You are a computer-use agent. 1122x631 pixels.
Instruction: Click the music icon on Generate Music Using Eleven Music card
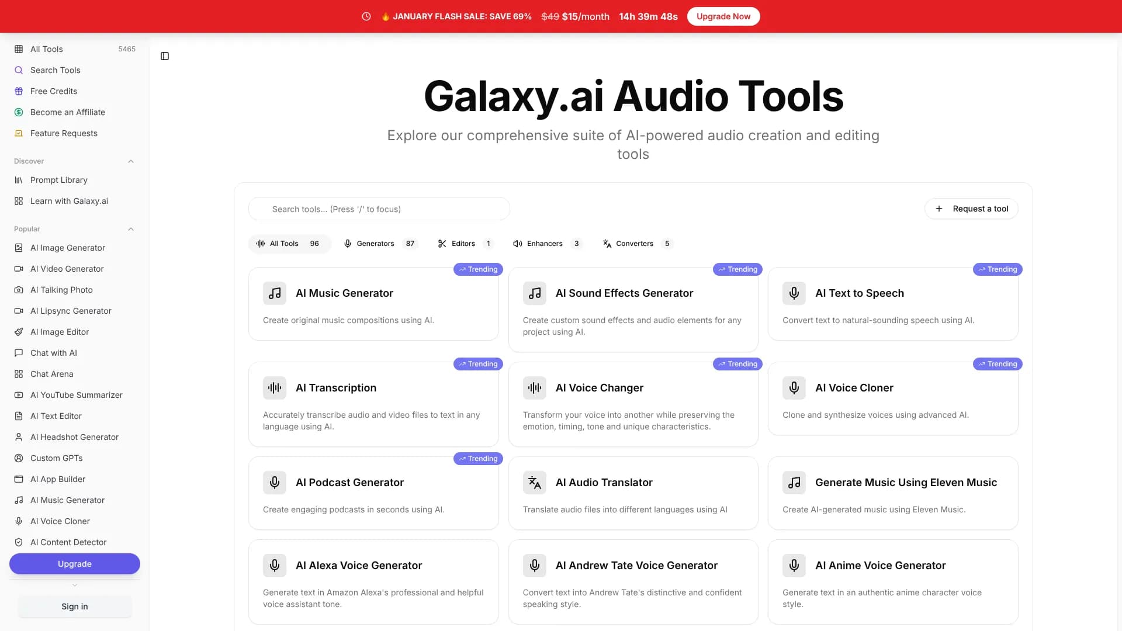click(x=794, y=483)
